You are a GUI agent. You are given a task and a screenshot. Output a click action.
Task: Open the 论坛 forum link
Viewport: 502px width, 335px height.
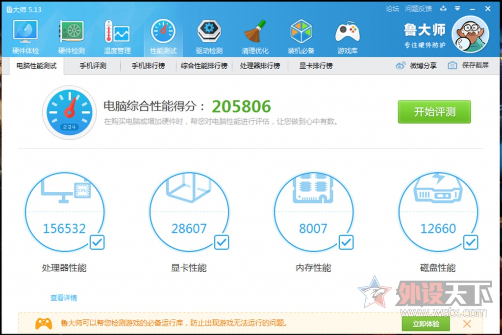tap(392, 9)
